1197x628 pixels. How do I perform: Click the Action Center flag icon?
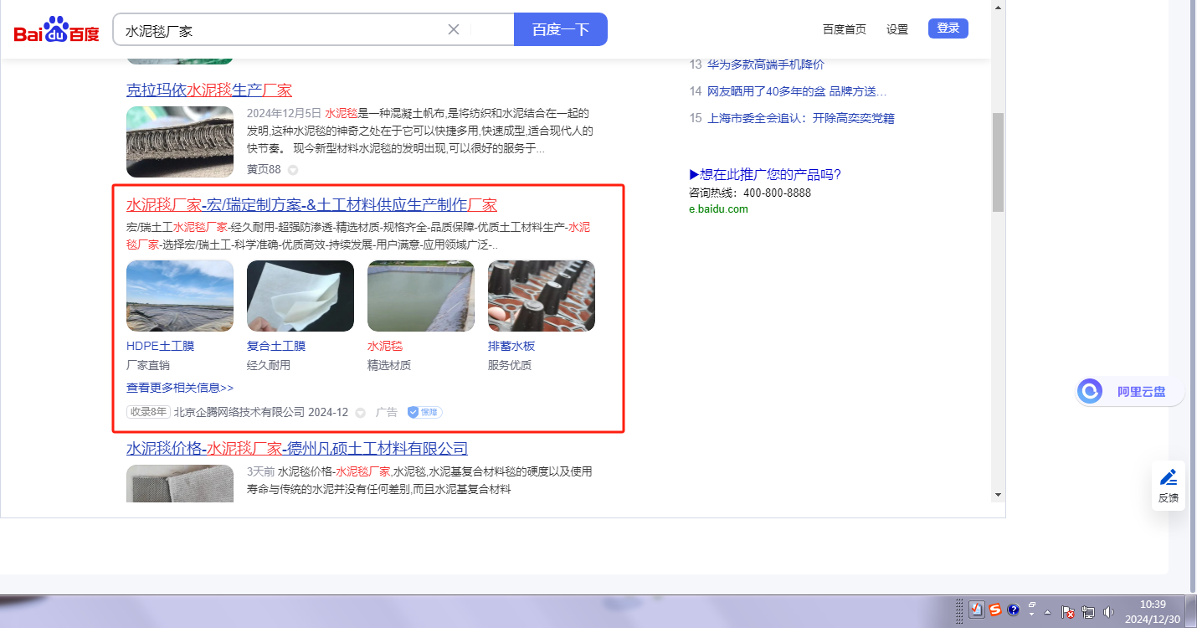tap(1067, 611)
